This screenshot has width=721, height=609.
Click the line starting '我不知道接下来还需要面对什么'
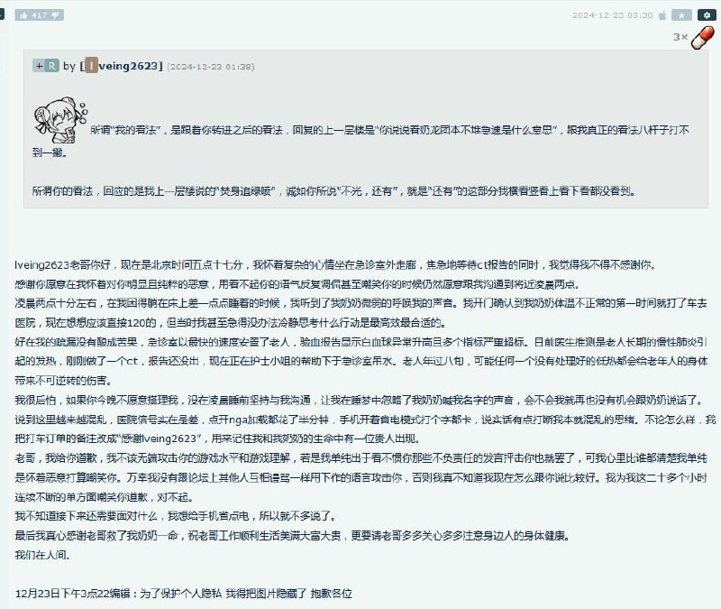tap(175, 516)
